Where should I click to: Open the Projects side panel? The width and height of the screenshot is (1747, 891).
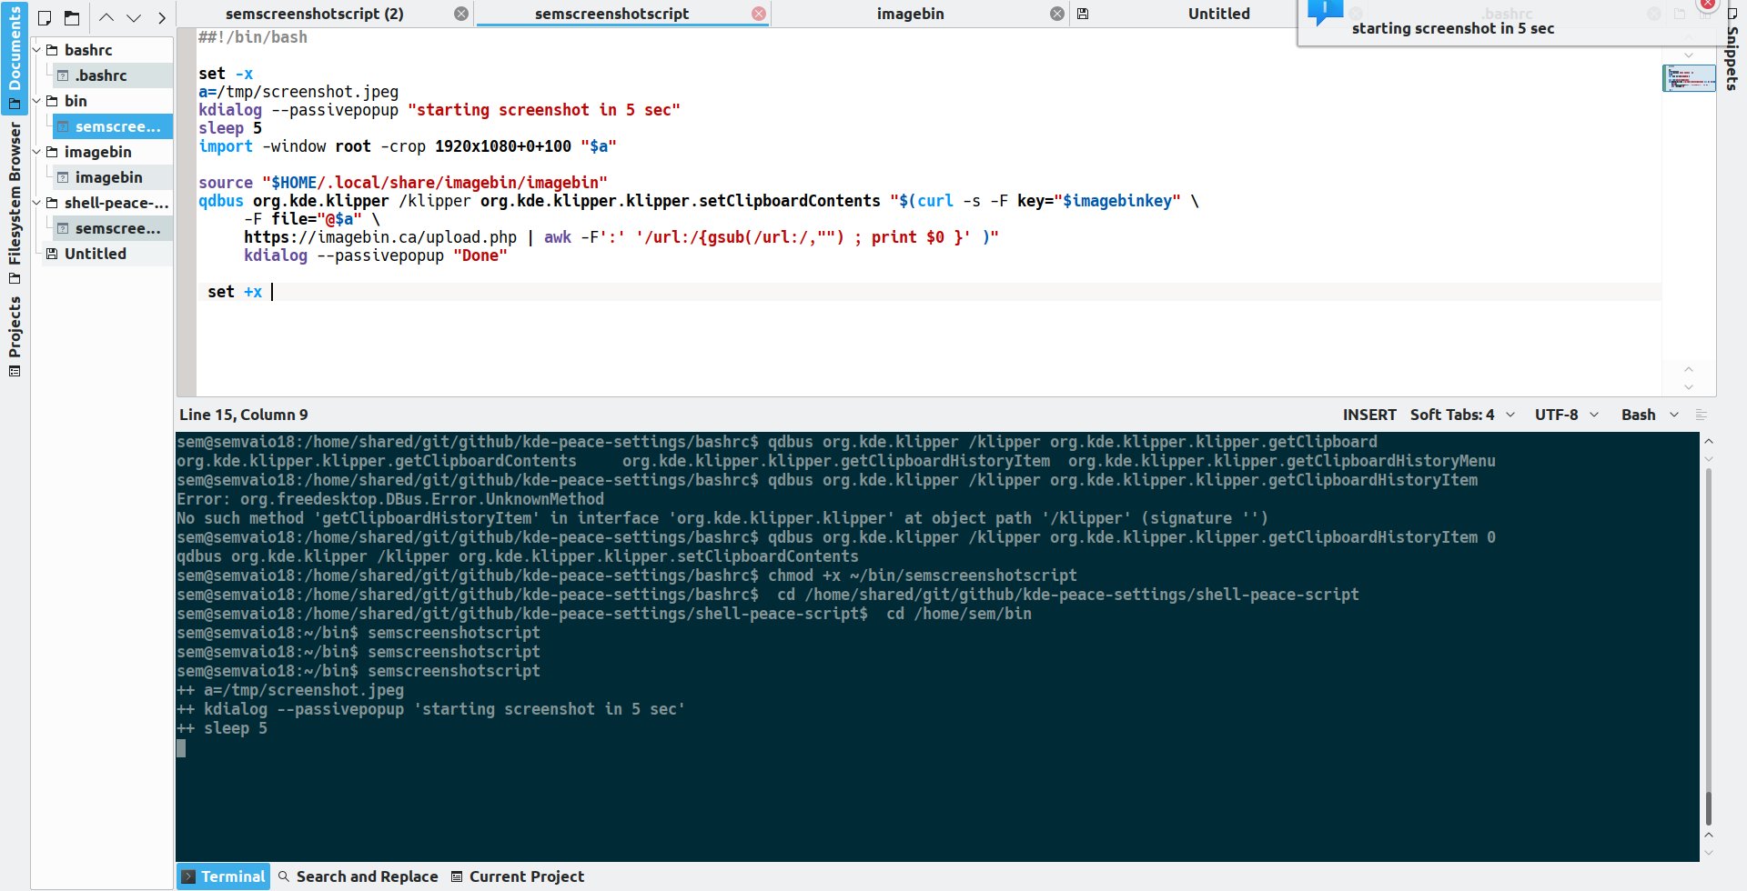point(15,336)
